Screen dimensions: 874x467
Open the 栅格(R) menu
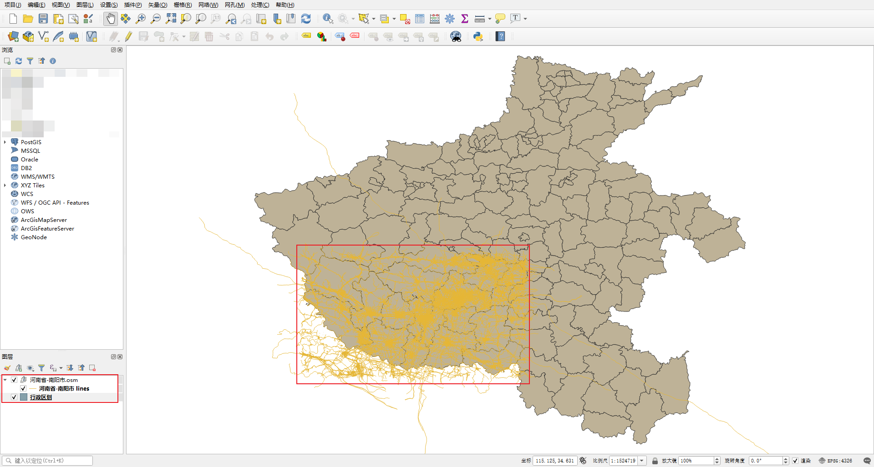click(183, 5)
